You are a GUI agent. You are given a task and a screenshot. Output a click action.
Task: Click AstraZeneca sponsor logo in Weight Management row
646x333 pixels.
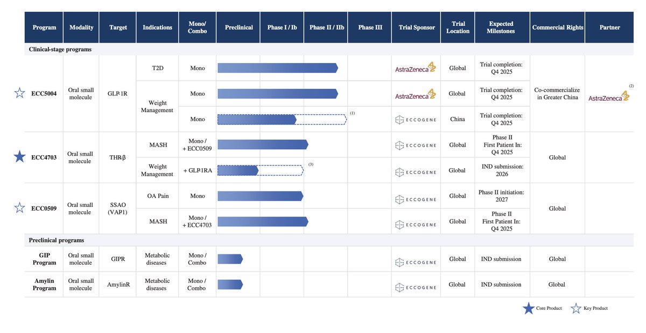[415, 94]
